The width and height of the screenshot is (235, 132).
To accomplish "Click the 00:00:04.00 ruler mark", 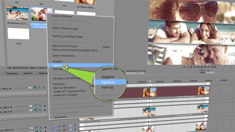I will (160, 82).
